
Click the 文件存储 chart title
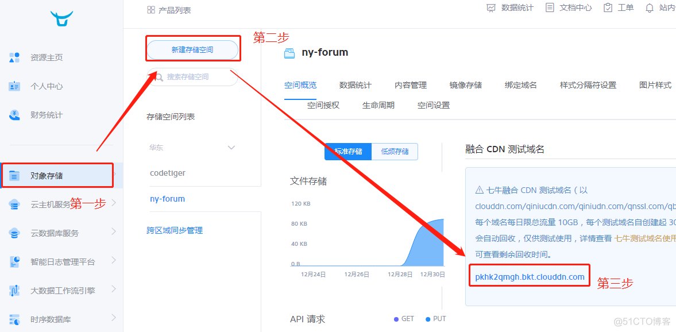click(308, 182)
